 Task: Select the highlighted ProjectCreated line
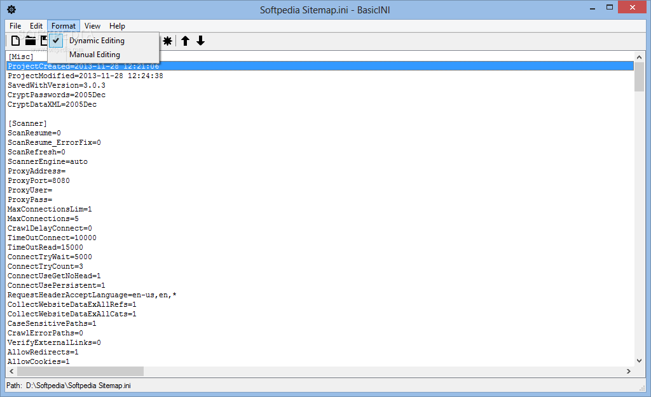pyautogui.click(x=320, y=66)
